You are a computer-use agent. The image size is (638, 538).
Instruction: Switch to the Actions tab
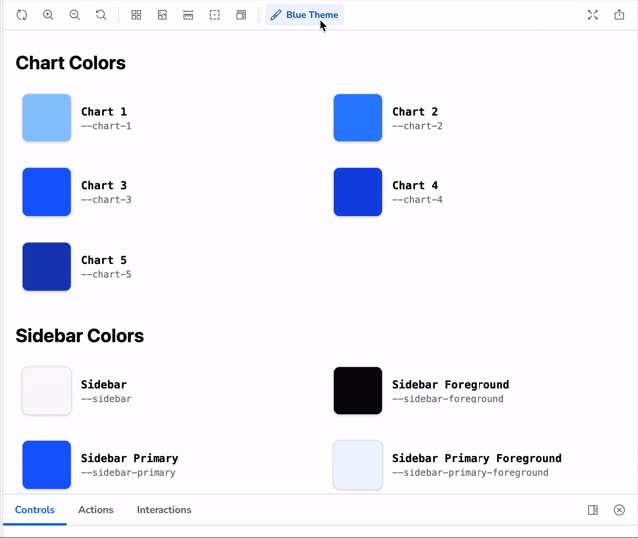click(x=96, y=510)
